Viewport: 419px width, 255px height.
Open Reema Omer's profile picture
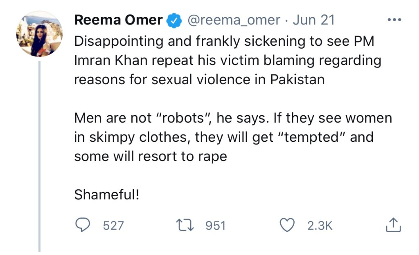39,34
